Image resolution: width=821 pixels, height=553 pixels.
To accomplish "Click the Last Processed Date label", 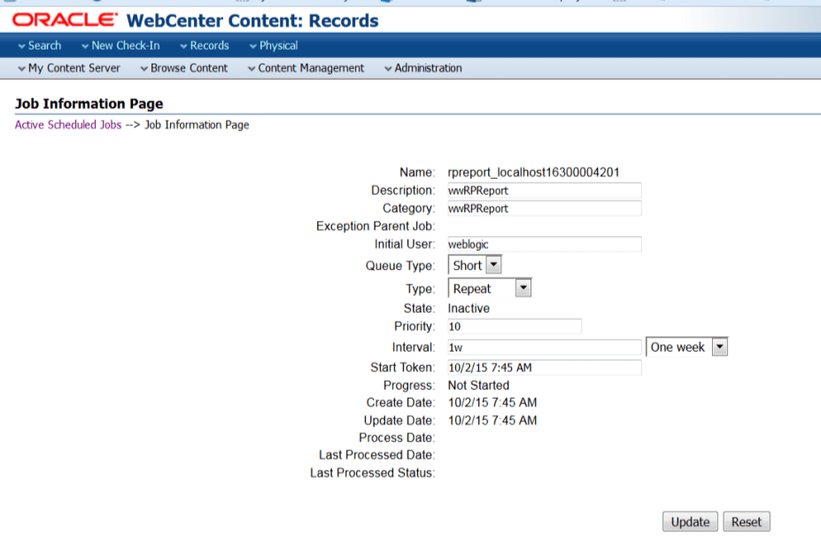I will 377,455.
